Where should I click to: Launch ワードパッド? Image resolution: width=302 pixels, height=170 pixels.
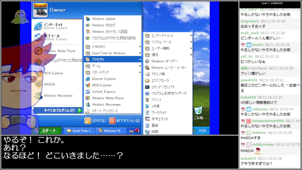(168, 113)
